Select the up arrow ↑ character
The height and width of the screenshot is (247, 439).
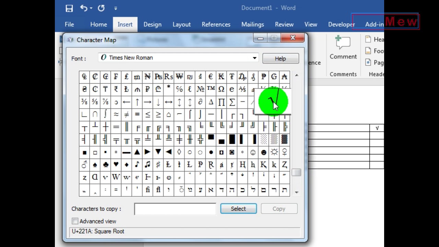coord(137,102)
